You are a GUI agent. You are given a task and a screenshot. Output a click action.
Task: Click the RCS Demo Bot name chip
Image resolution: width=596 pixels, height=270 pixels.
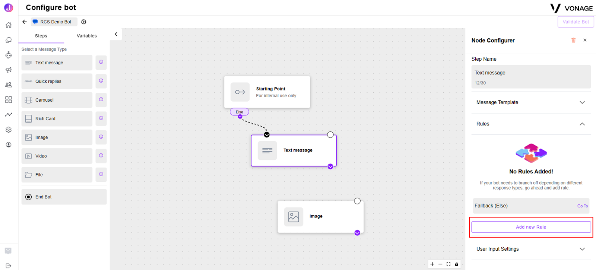tap(54, 22)
